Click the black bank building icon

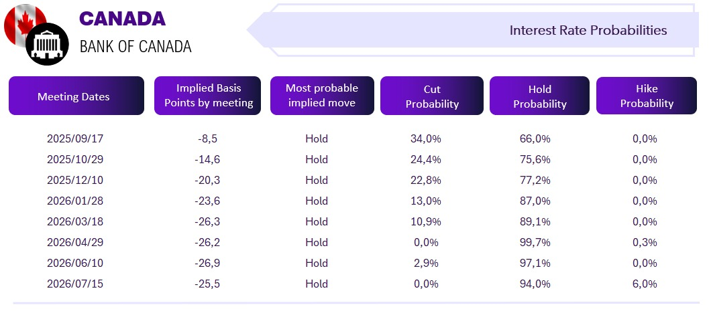[x=47, y=44]
